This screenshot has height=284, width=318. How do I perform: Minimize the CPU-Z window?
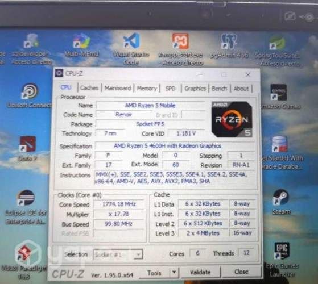(200, 74)
